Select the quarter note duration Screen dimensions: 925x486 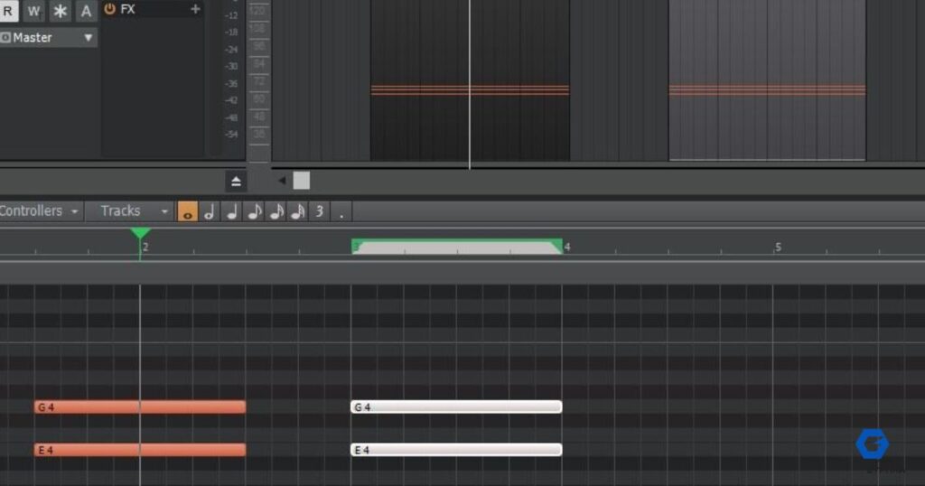point(232,211)
